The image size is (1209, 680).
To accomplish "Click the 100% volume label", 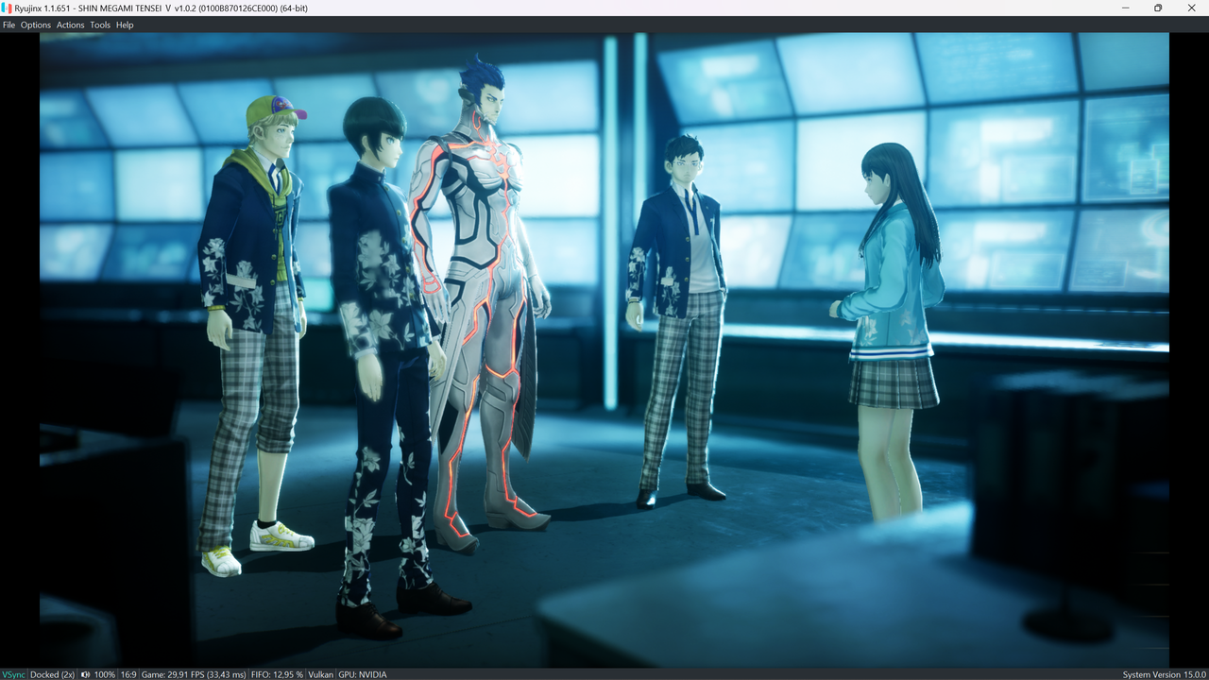I will [104, 674].
